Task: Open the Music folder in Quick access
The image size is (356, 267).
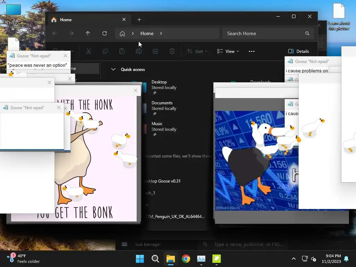Action: (163, 129)
